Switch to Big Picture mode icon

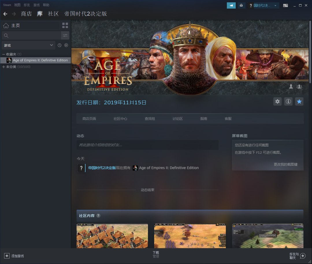coord(285,5)
